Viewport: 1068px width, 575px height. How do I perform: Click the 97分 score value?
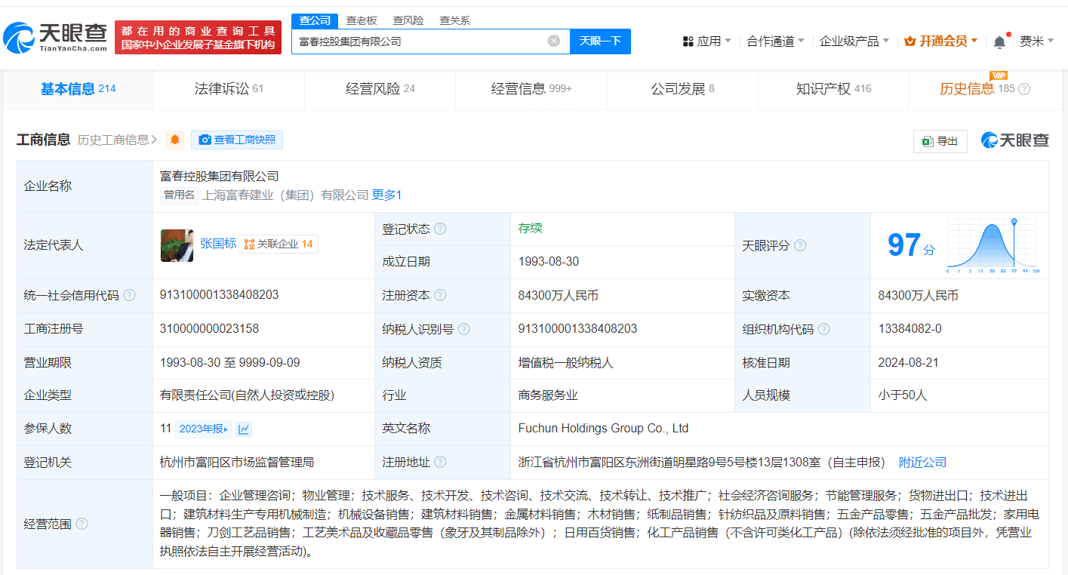tap(911, 245)
